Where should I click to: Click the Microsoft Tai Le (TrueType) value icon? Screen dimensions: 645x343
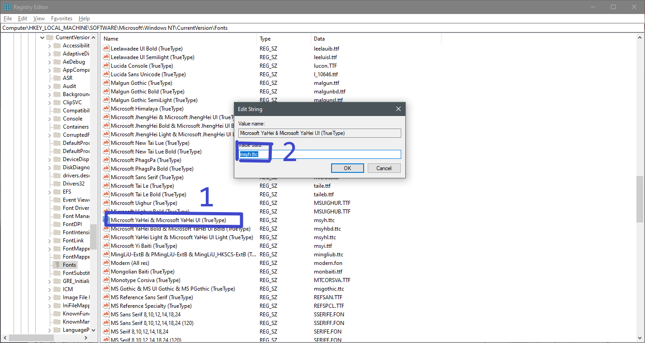tap(106, 186)
